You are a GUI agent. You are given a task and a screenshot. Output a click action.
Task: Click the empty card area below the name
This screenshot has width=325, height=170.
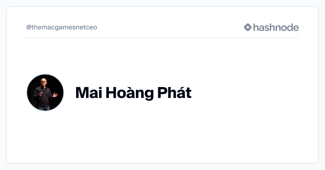(162, 135)
